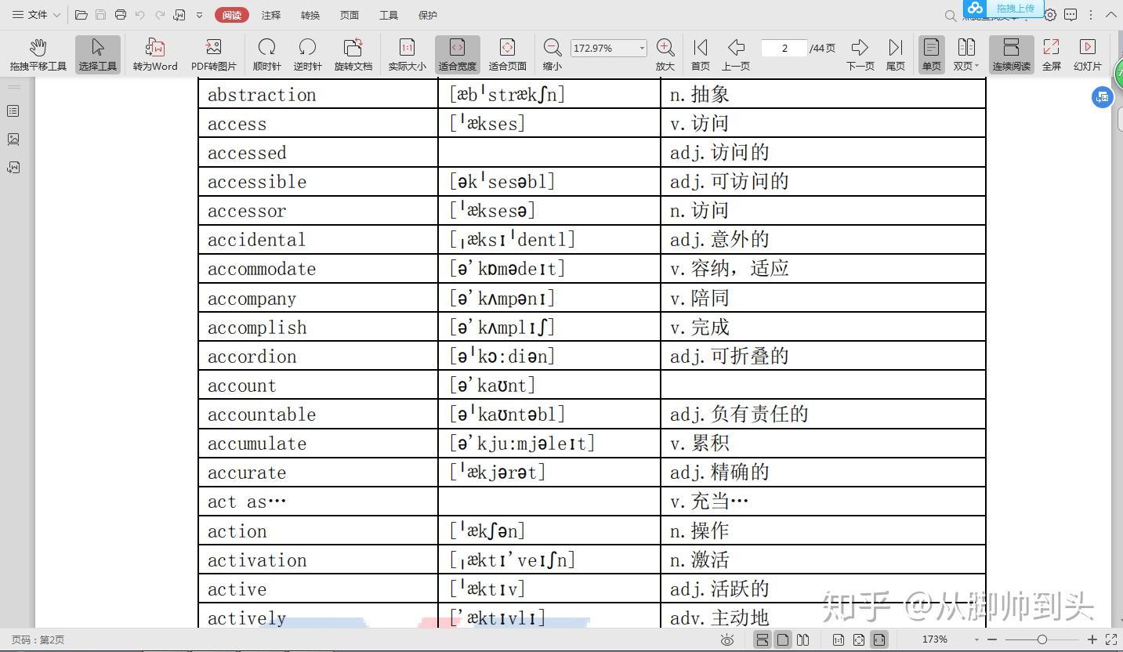
Task: Toggle single page layout in the status bar
Action: 783,640
